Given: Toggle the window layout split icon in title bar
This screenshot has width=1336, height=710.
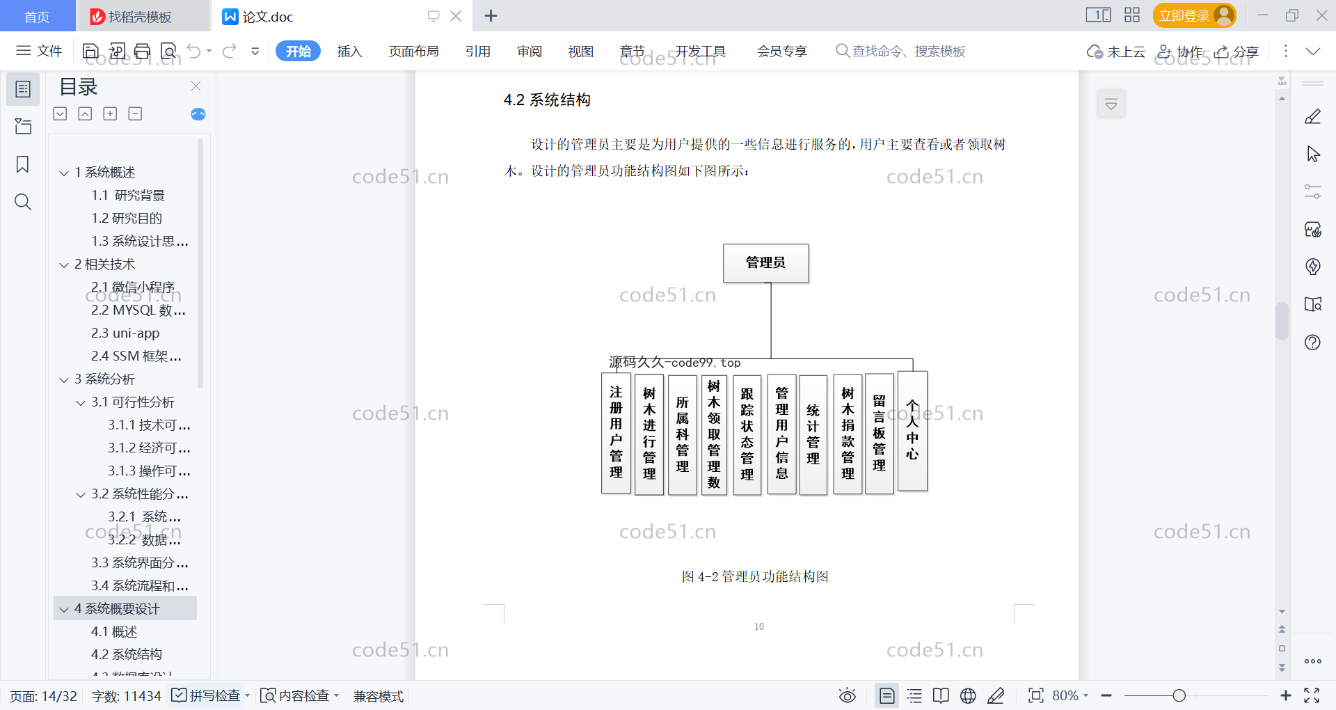Looking at the screenshot, I should click(x=1099, y=15).
